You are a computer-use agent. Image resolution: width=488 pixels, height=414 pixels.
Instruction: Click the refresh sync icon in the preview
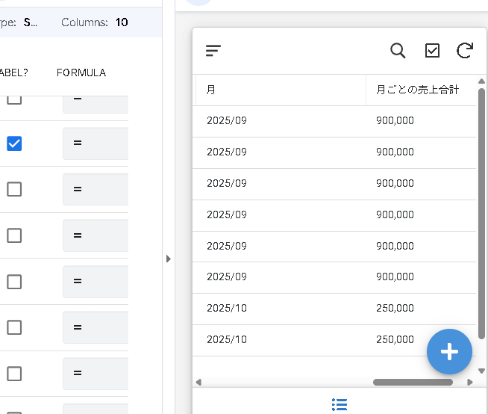click(x=464, y=51)
